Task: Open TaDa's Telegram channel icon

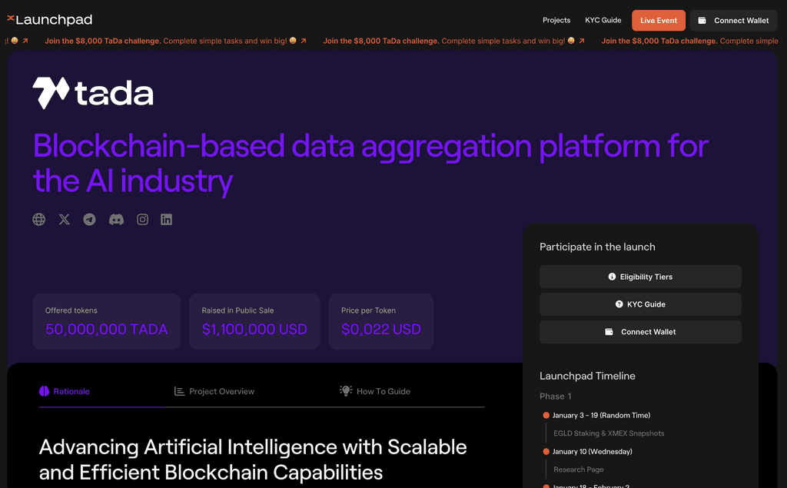Action: pos(89,219)
